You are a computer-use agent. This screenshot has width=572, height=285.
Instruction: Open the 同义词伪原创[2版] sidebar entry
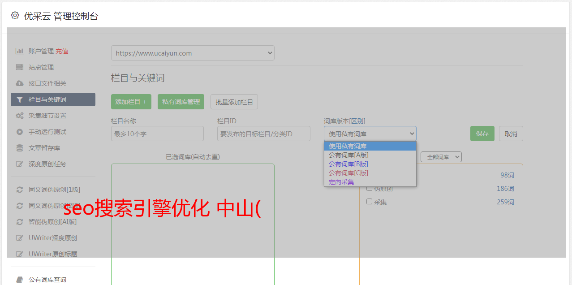click(x=53, y=206)
